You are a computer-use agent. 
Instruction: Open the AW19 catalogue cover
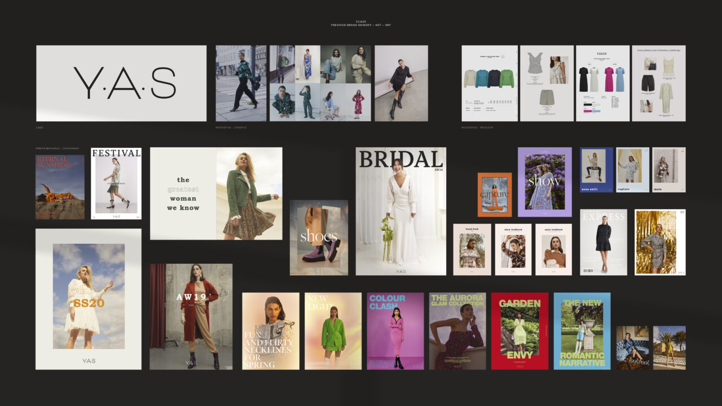pos(191,316)
